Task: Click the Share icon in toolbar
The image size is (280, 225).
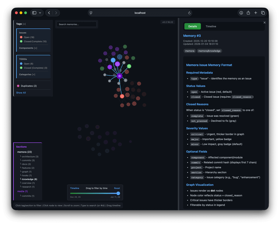Action: tap(248, 13)
